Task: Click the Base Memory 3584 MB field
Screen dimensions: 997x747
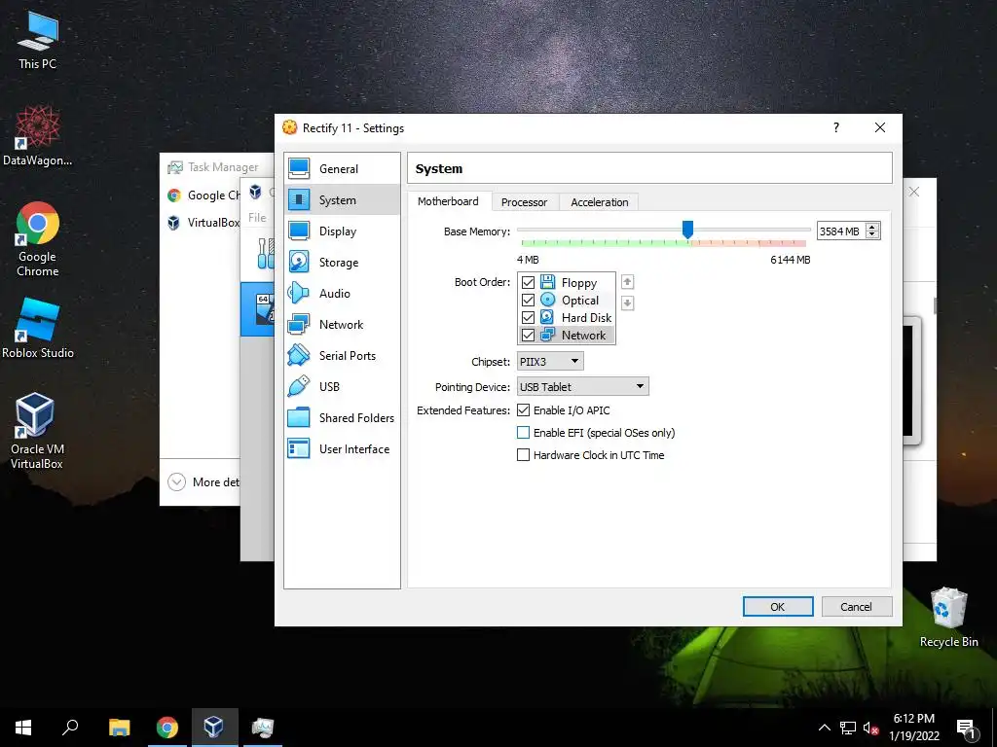Action: click(840, 231)
